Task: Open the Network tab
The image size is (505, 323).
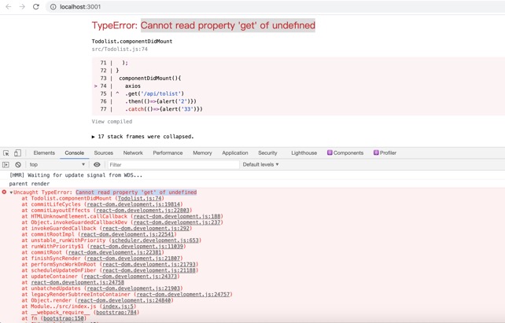Action: pyautogui.click(x=133, y=153)
